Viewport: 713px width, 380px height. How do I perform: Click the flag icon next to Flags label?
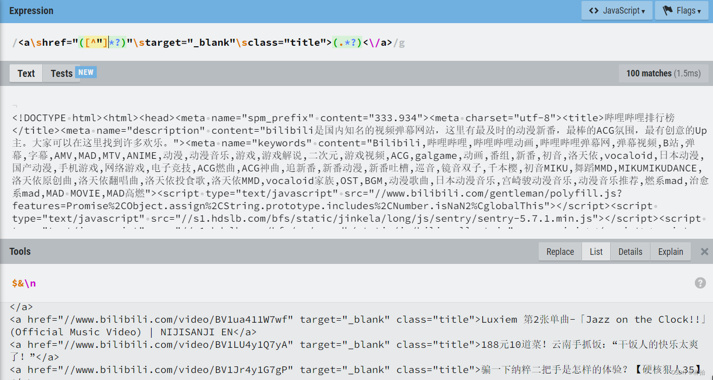(x=669, y=10)
